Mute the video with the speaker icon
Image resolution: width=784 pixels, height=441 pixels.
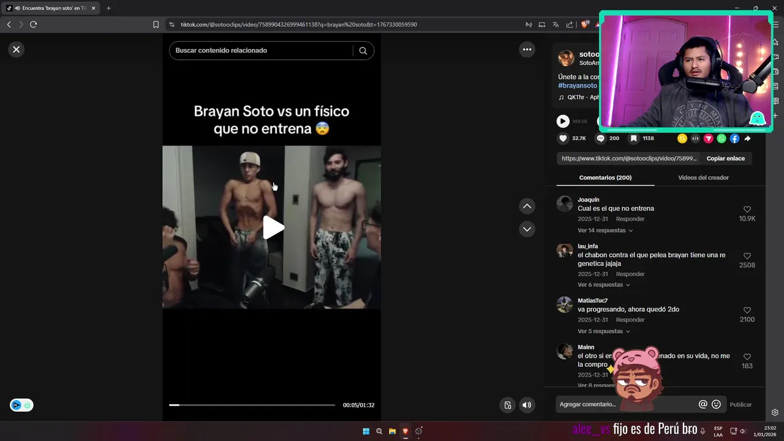[x=527, y=405]
